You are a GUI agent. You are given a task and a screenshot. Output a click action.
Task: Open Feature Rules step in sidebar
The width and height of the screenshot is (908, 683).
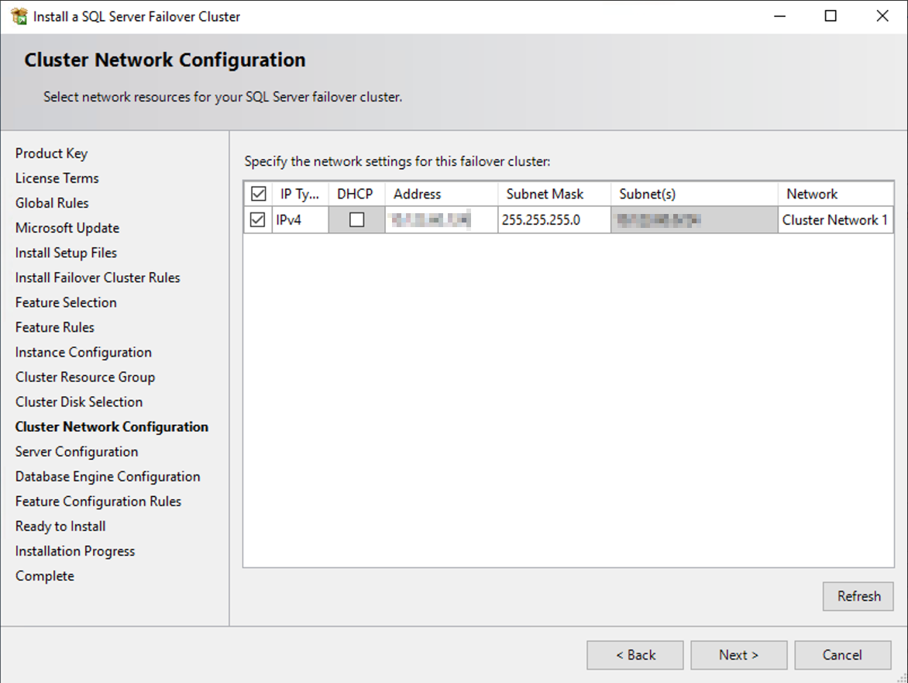tap(54, 327)
